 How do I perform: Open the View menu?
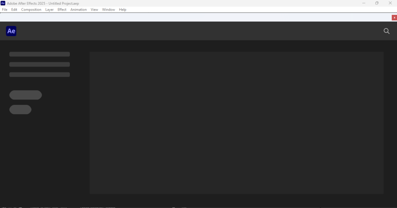[x=94, y=10]
